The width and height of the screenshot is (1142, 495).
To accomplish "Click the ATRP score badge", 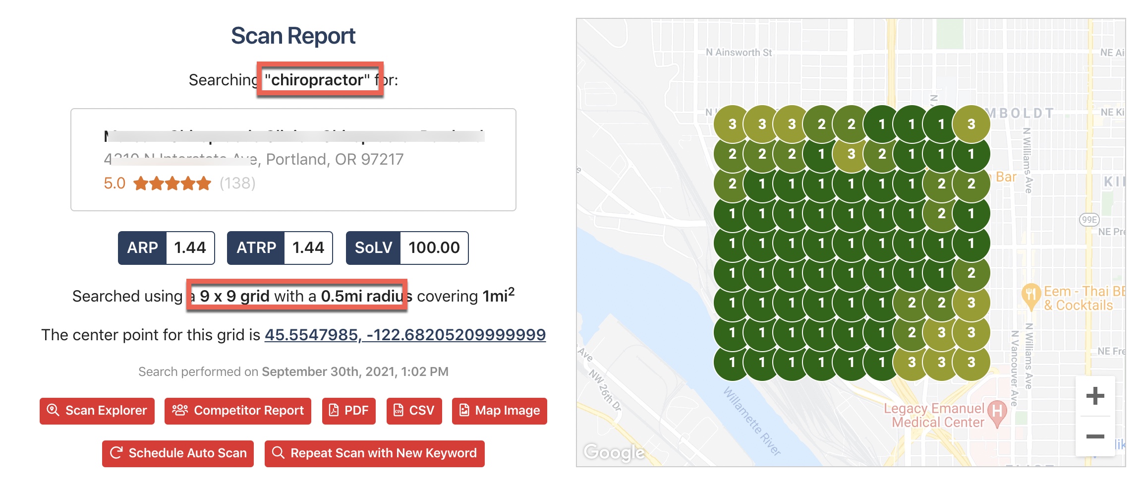I will [x=280, y=247].
